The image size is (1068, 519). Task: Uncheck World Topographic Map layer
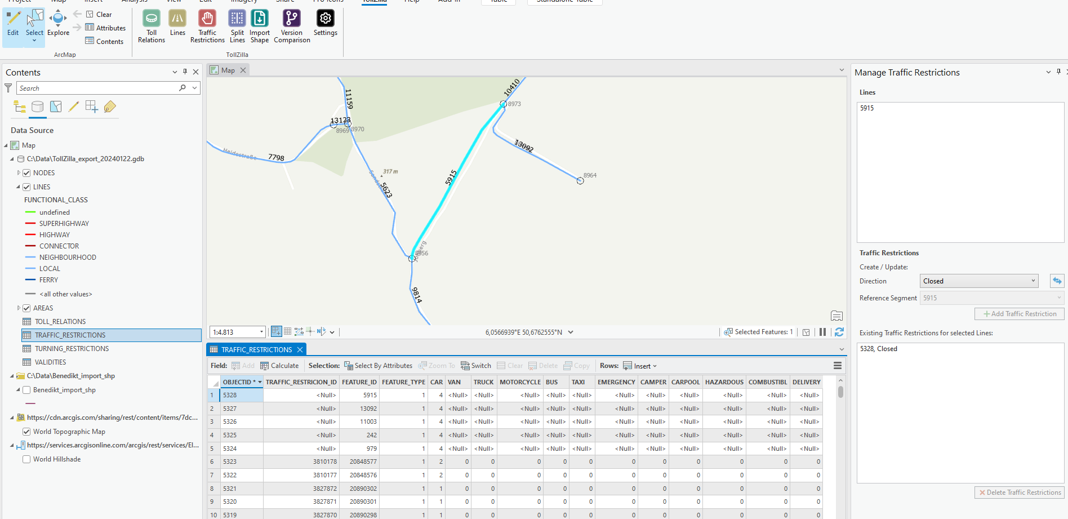pyautogui.click(x=26, y=432)
